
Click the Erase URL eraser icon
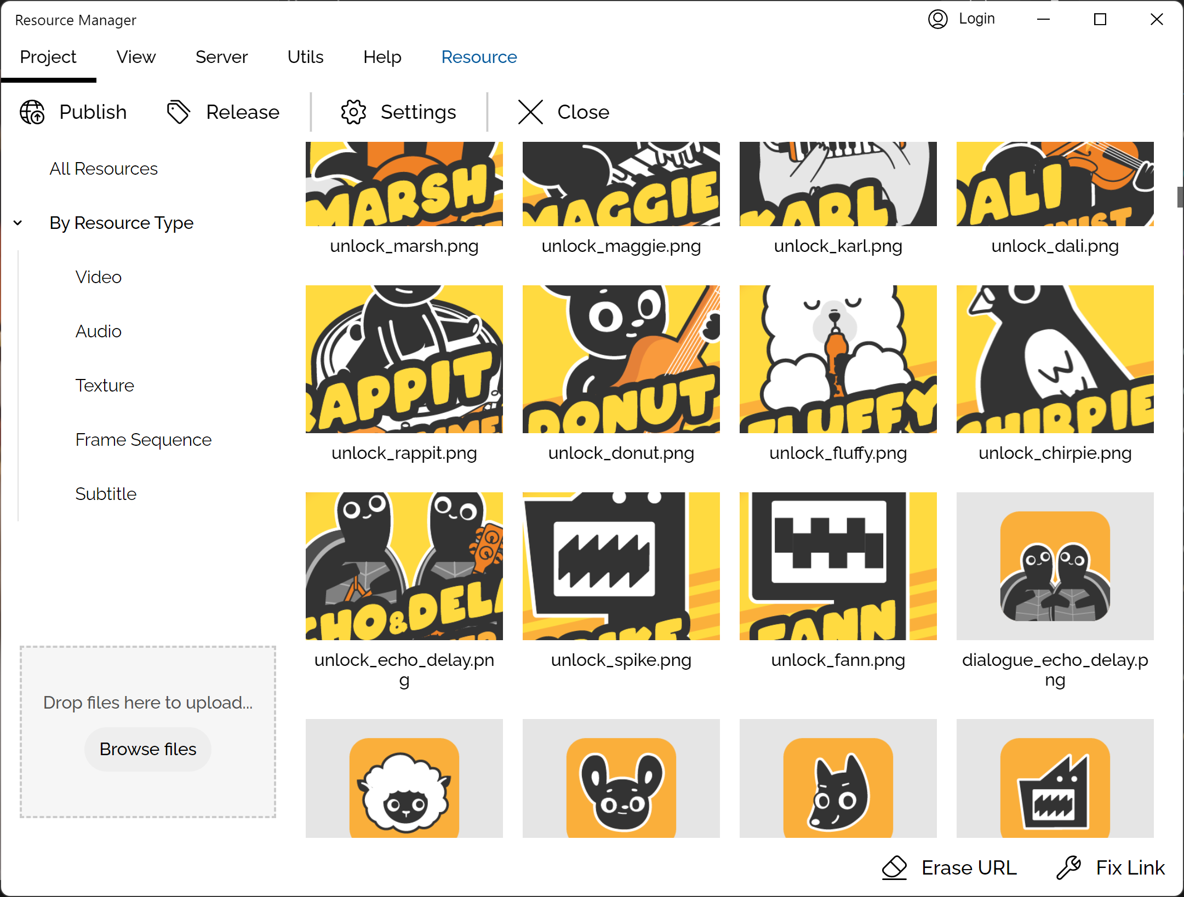(x=894, y=868)
